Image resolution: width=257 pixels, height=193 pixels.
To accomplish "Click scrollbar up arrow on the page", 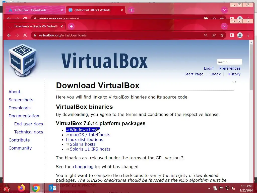I will (x=251, y=42).
